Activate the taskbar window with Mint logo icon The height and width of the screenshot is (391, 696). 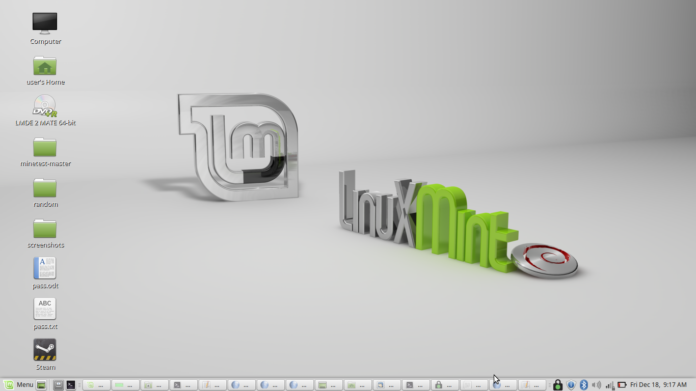point(96,385)
